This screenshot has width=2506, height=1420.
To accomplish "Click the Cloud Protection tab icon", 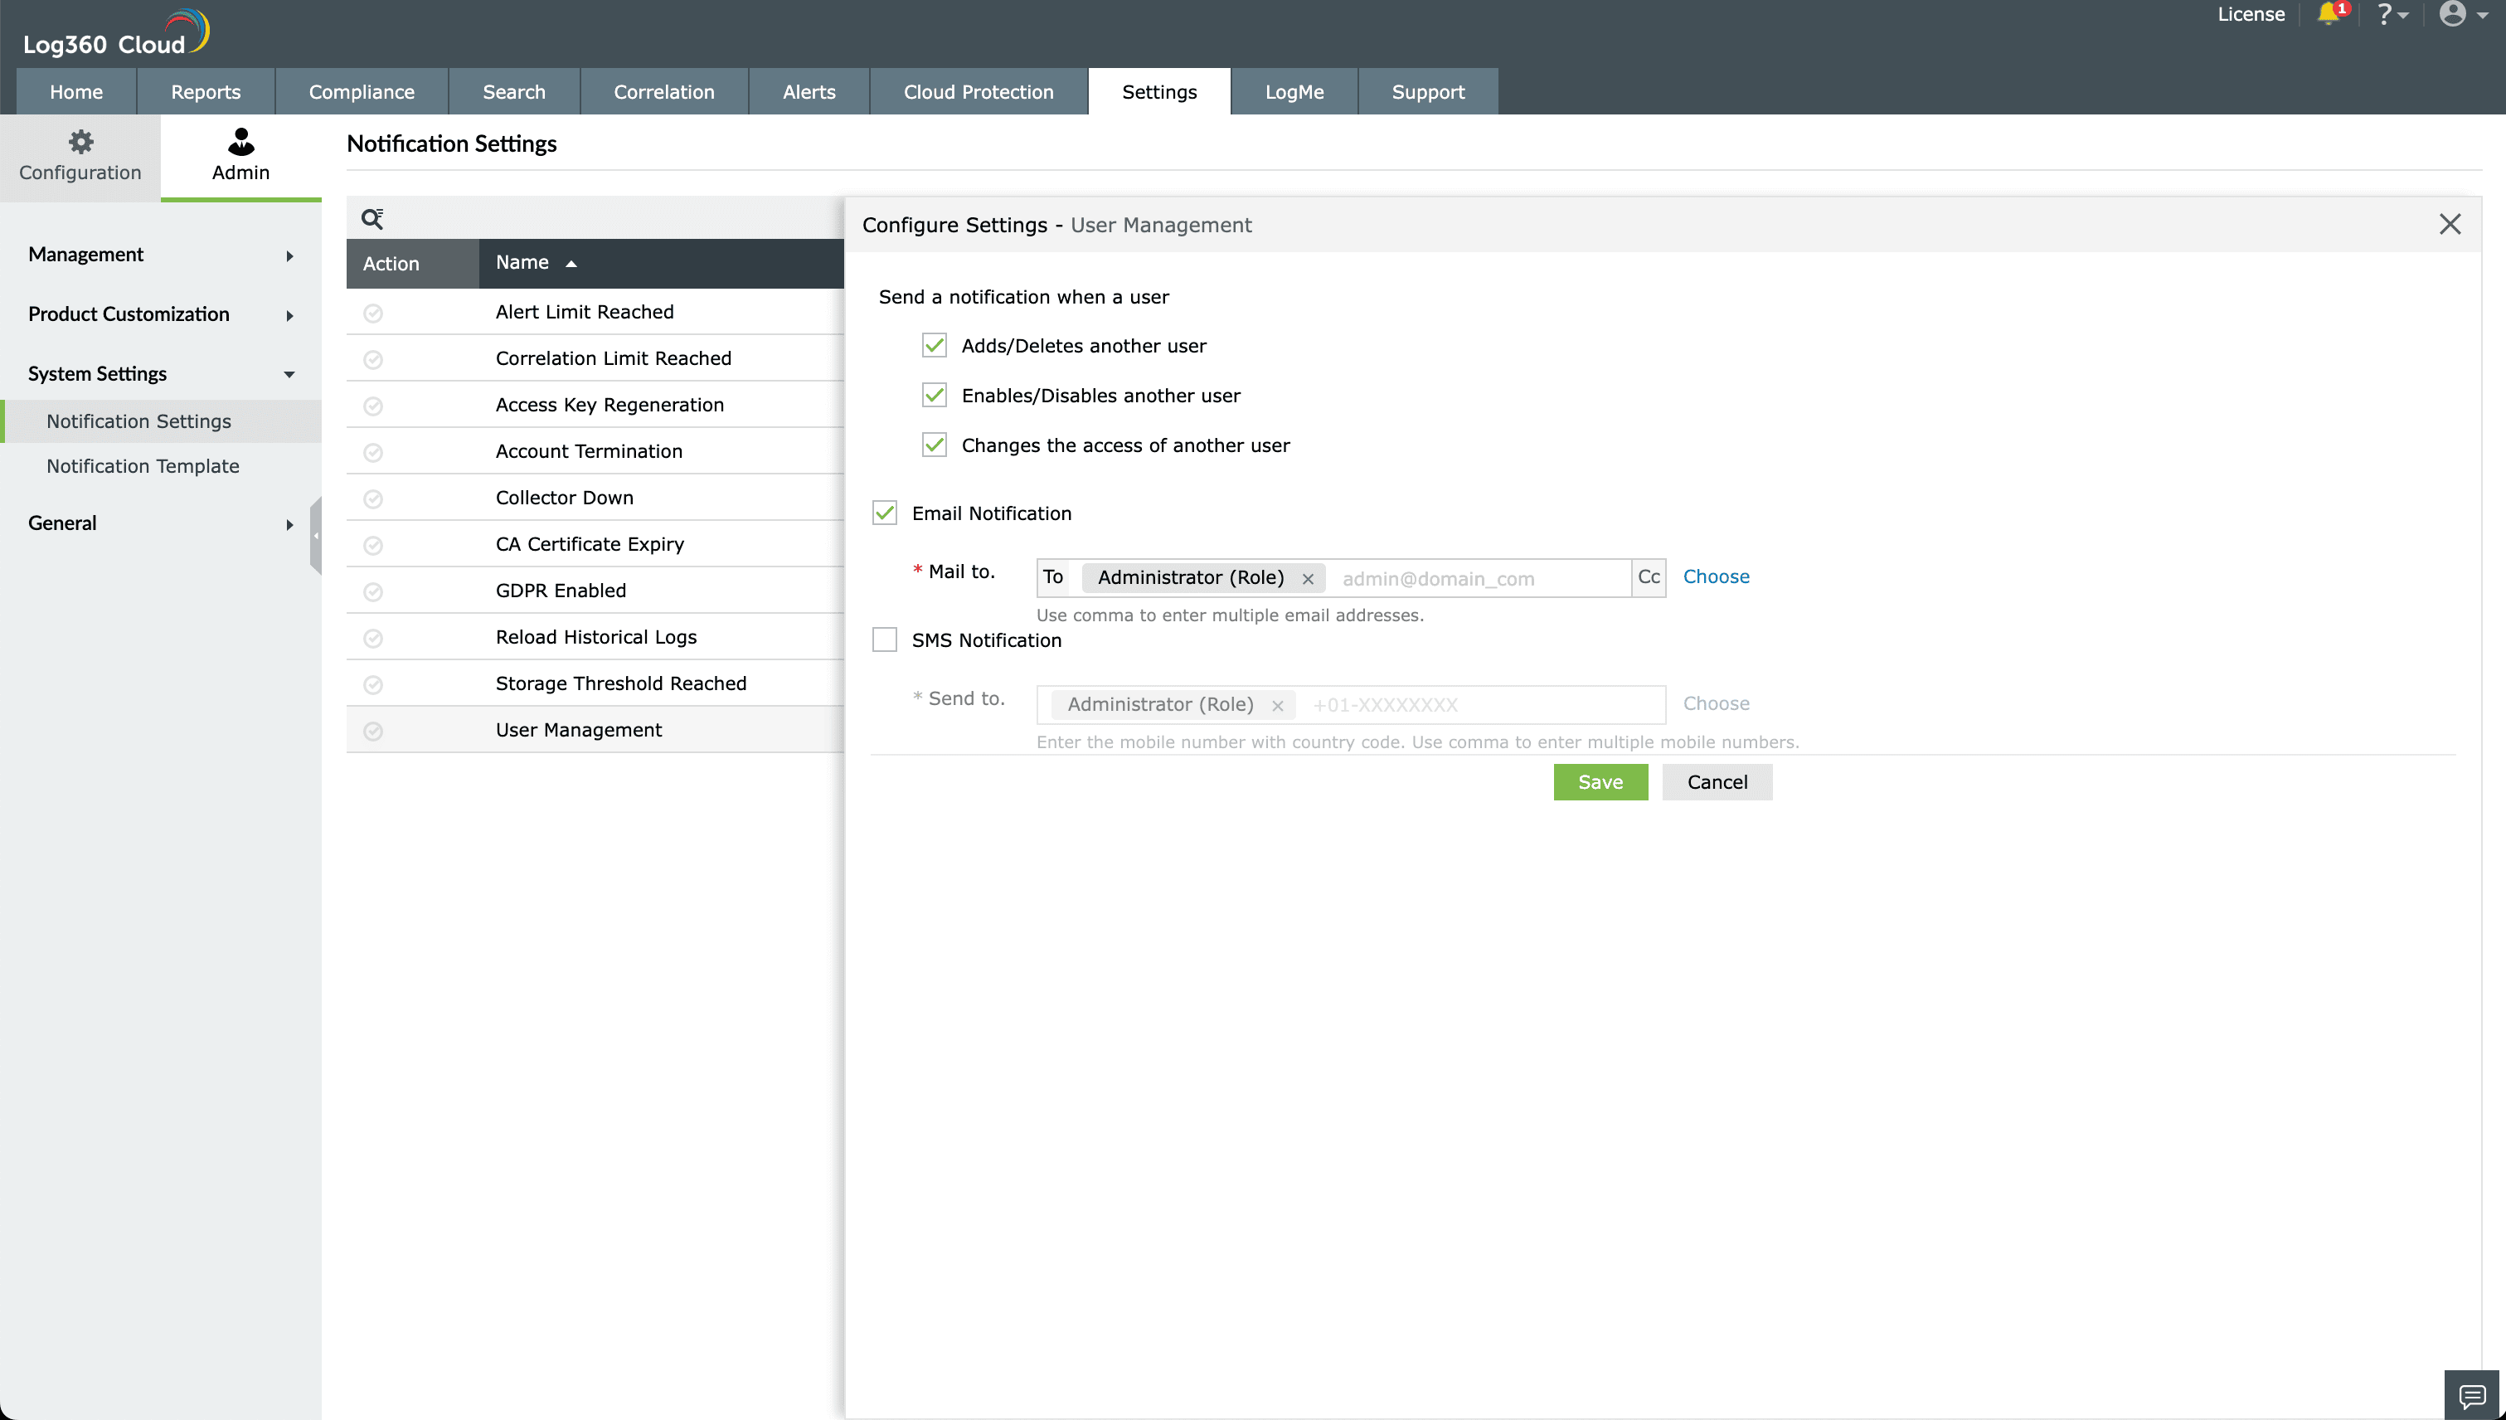I will [978, 91].
